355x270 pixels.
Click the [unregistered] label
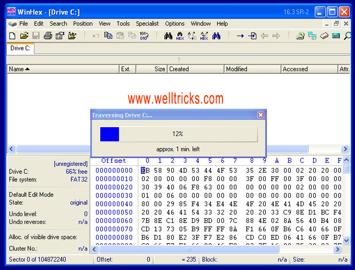click(x=70, y=164)
